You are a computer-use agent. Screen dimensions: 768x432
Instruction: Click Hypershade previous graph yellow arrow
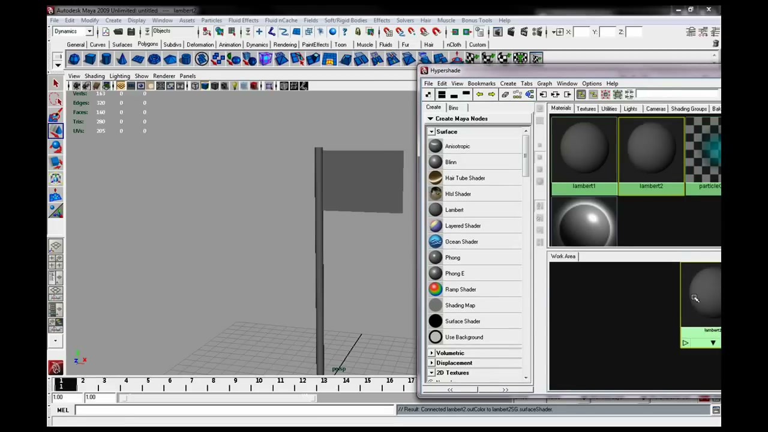(x=479, y=94)
